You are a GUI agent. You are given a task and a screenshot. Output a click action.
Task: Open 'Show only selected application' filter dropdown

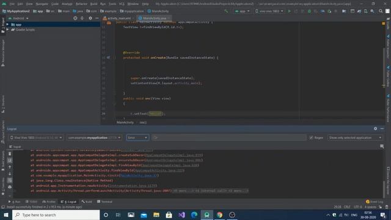point(355,137)
